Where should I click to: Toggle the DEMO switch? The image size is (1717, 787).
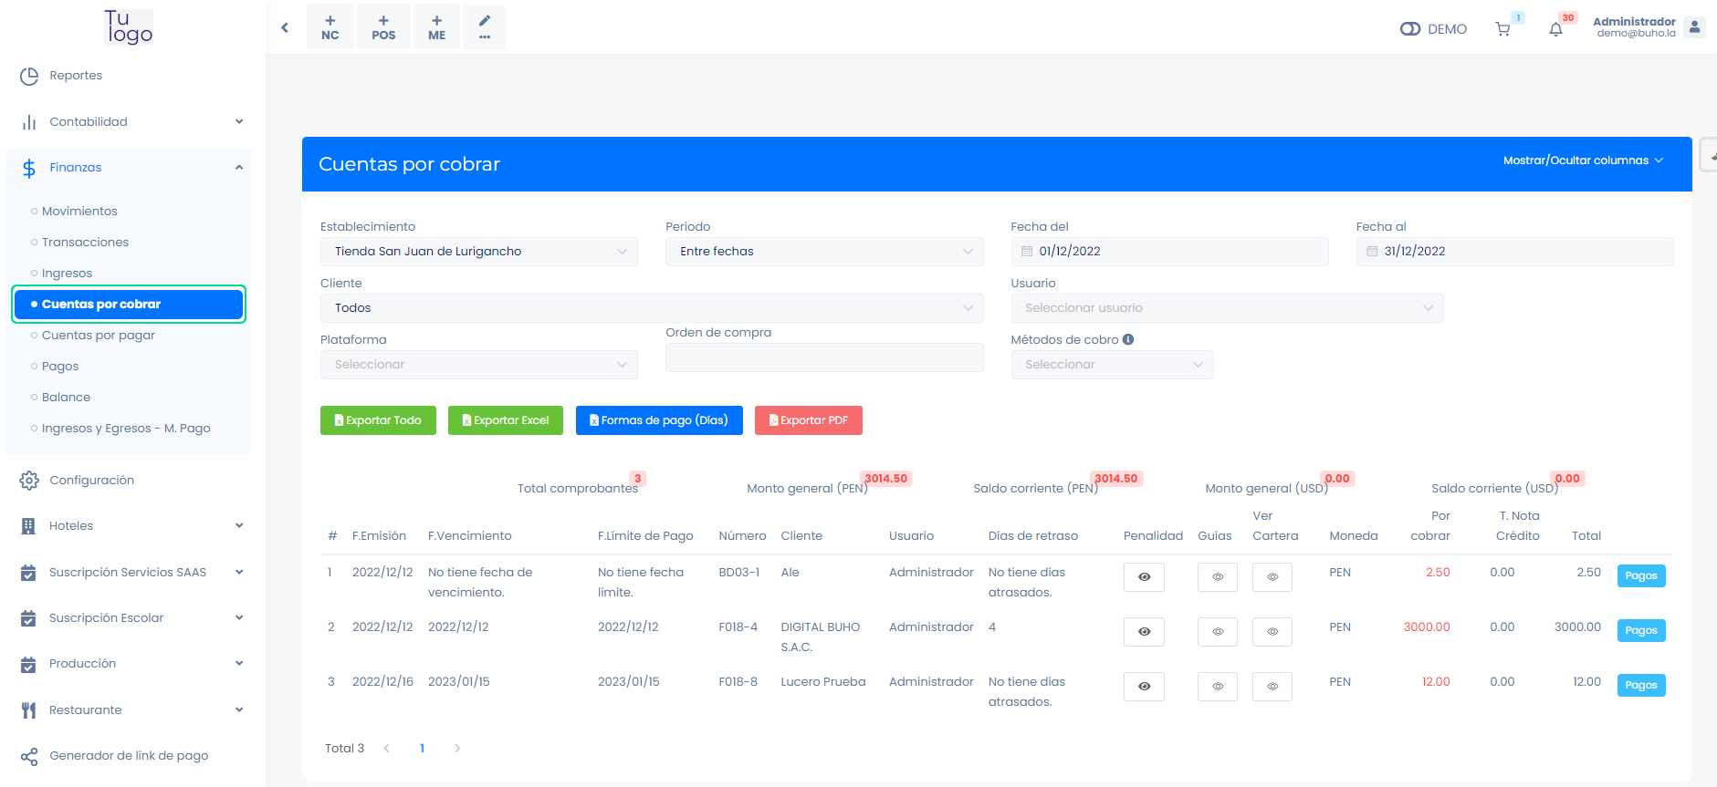1410,29
